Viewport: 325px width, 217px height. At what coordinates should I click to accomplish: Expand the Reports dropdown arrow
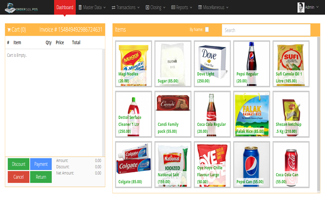pos(191,8)
